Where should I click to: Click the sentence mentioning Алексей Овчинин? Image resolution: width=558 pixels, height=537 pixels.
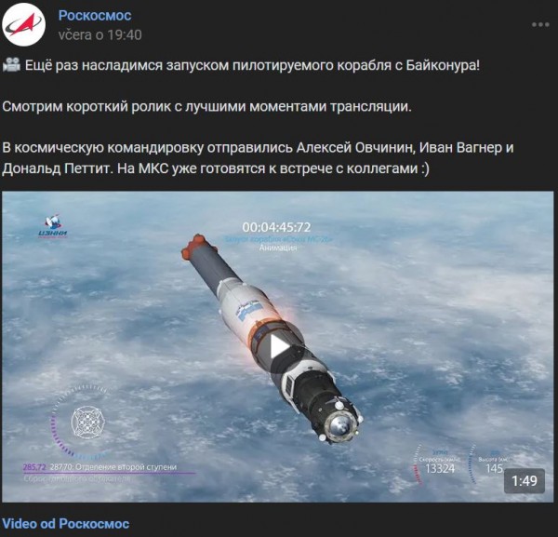258,158
